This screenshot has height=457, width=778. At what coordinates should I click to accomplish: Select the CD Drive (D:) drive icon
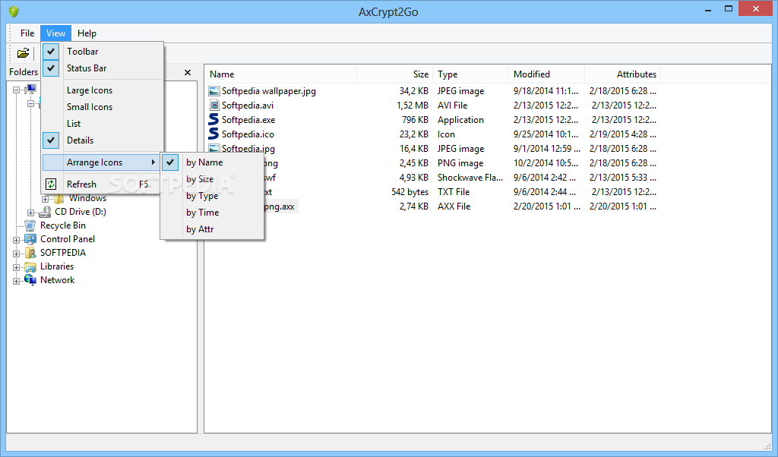click(x=45, y=212)
